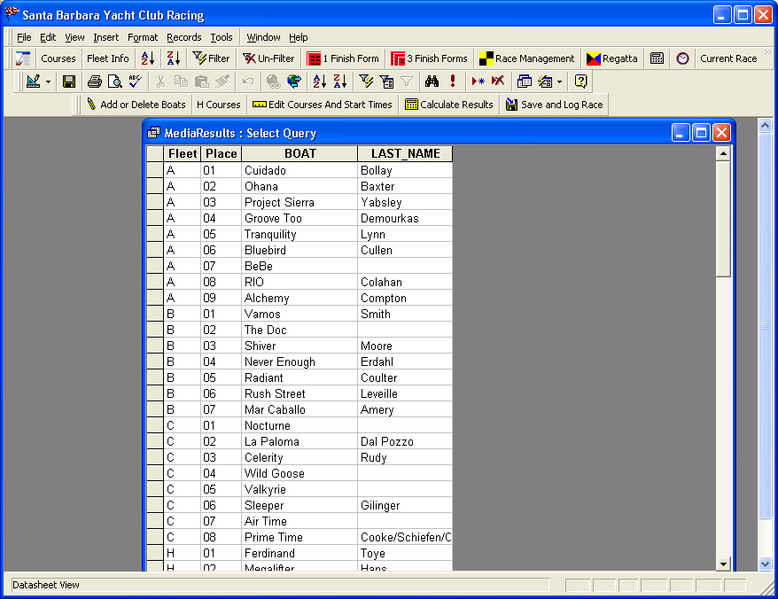Screen dimensions: 778x599
Task: Click Add or Delete Boats
Action: point(136,105)
